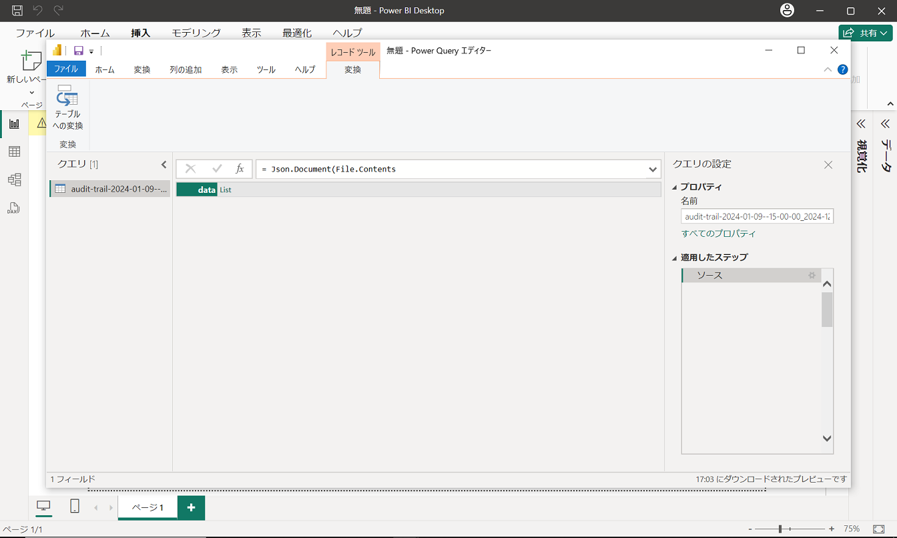The width and height of the screenshot is (897, 538).
Task: Open DAX query view icon in left sidebar
Action: (14, 208)
